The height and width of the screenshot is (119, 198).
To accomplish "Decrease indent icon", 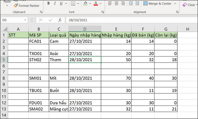I will (131, 3).
